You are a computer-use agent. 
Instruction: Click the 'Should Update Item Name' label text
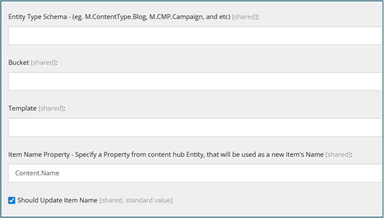pyautogui.click(x=57, y=200)
